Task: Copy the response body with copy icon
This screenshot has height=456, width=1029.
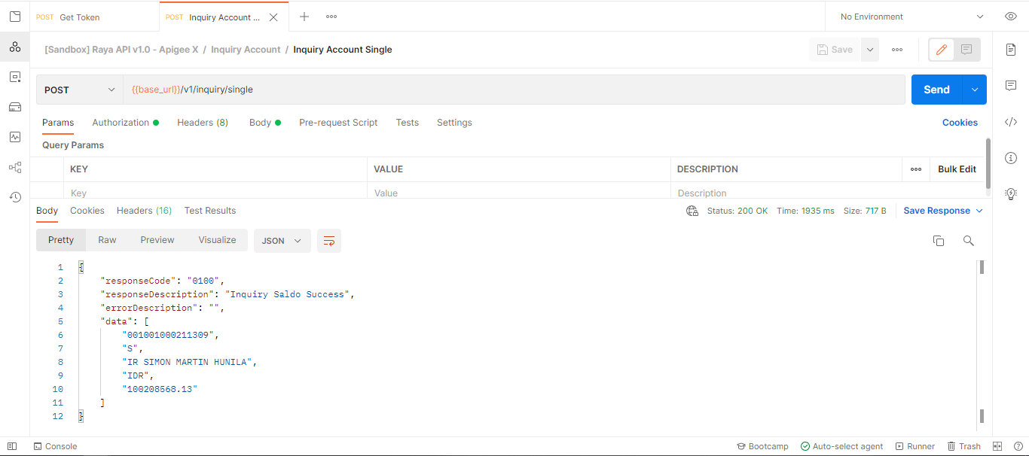Action: point(939,241)
